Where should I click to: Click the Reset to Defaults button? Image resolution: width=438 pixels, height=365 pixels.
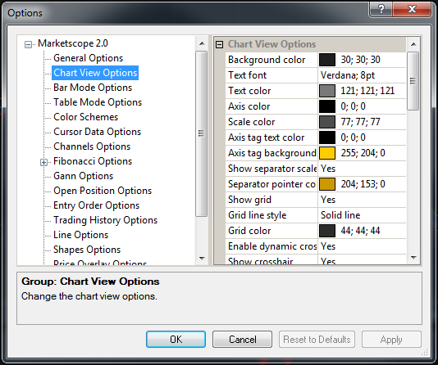317,340
